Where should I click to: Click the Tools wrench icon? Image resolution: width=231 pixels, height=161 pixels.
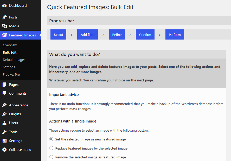tap(4, 132)
